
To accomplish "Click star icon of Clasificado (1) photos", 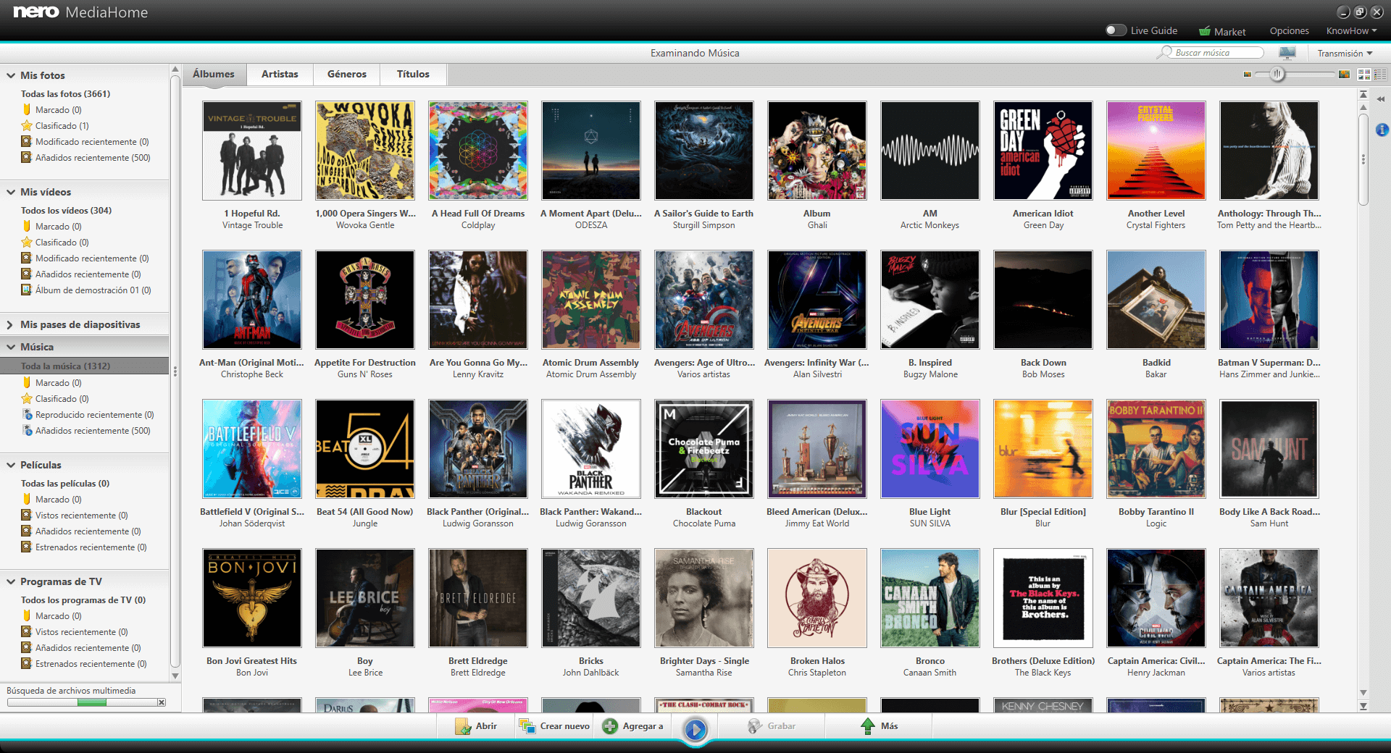I will click(27, 126).
